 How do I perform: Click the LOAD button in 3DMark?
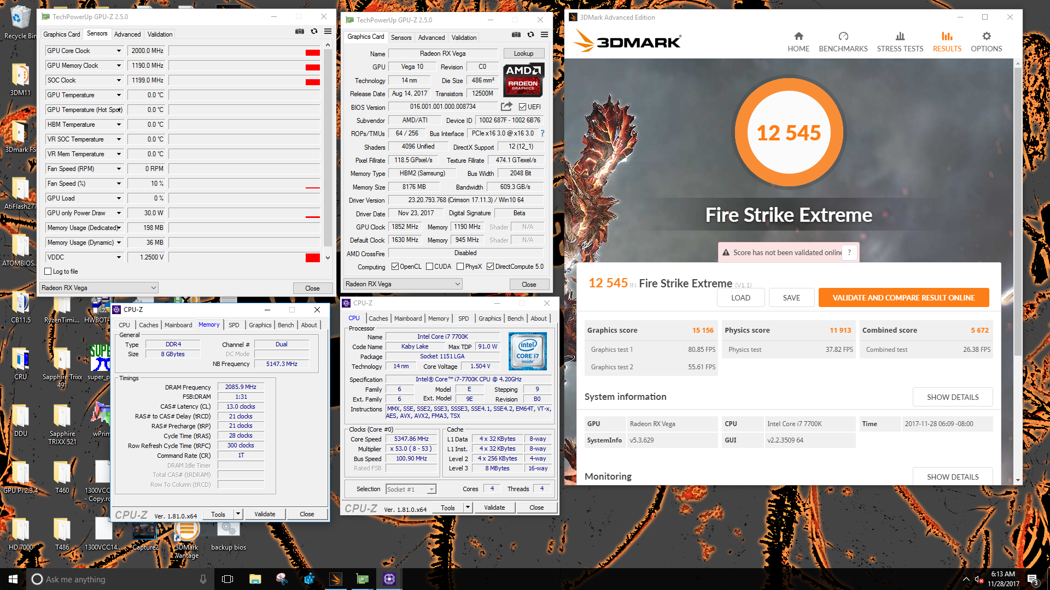pyautogui.click(x=740, y=298)
